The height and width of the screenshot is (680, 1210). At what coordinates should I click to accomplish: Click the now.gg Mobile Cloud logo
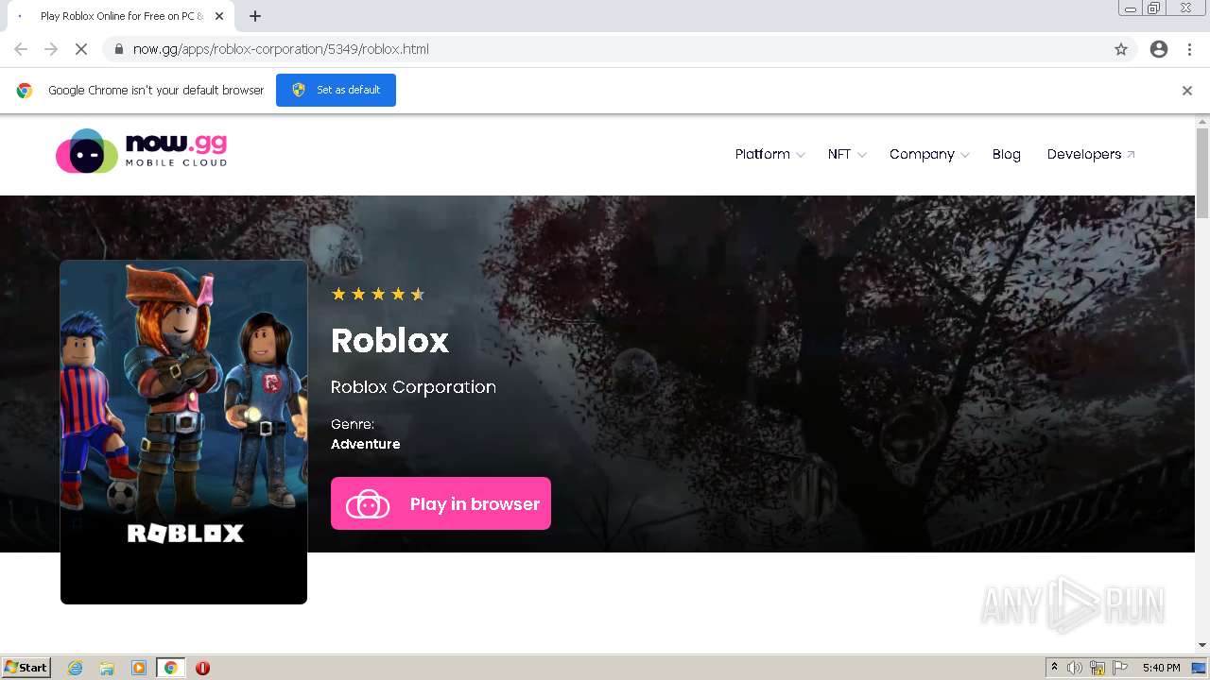pyautogui.click(x=142, y=151)
